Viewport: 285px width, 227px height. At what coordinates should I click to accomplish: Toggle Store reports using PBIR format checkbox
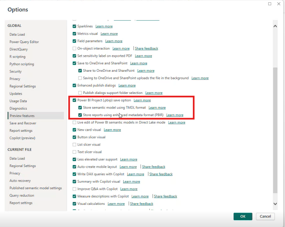coord(80,115)
